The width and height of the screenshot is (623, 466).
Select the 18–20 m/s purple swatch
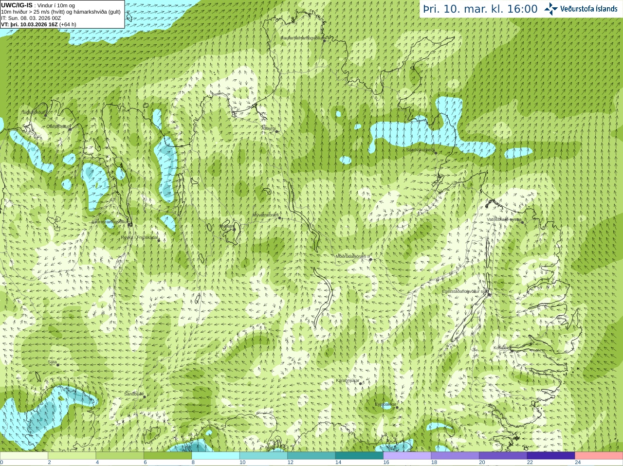(x=455, y=456)
